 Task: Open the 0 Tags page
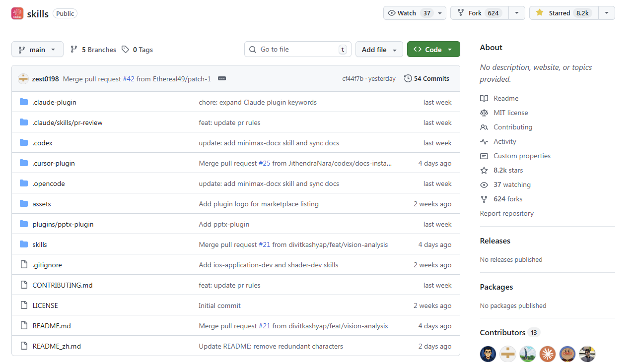pyautogui.click(x=138, y=50)
